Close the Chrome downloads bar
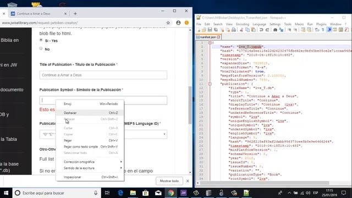Screen dimensions: 352x198 pos(188,181)
